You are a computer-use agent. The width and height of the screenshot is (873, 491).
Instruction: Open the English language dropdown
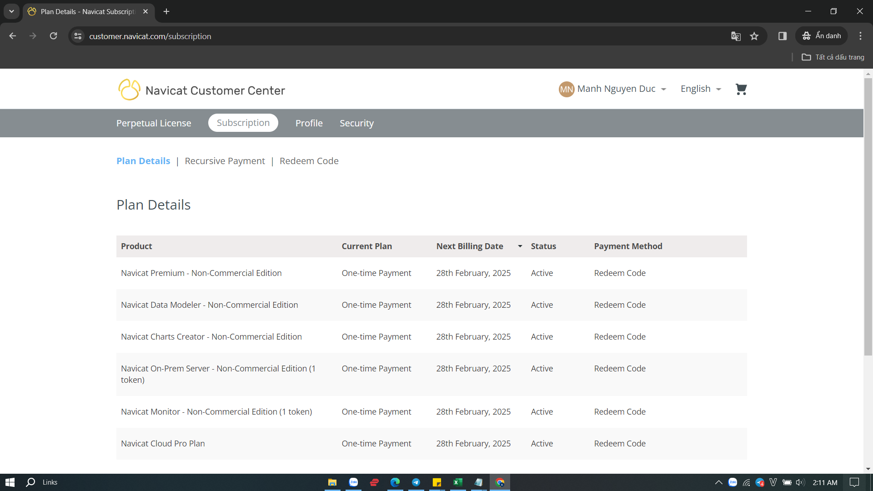701,89
